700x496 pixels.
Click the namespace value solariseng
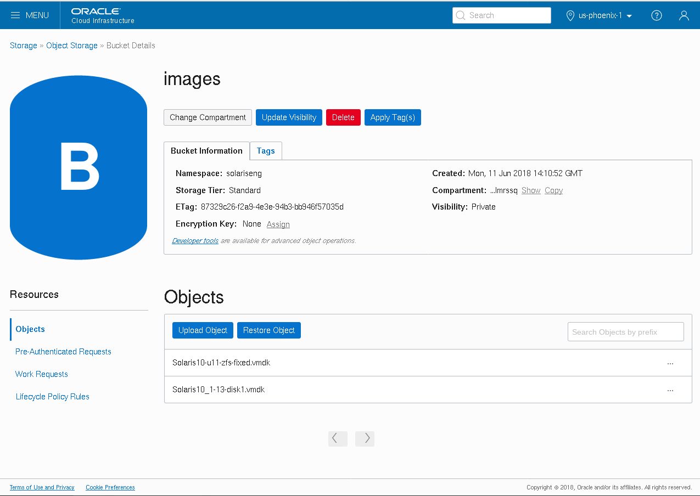[244, 173]
